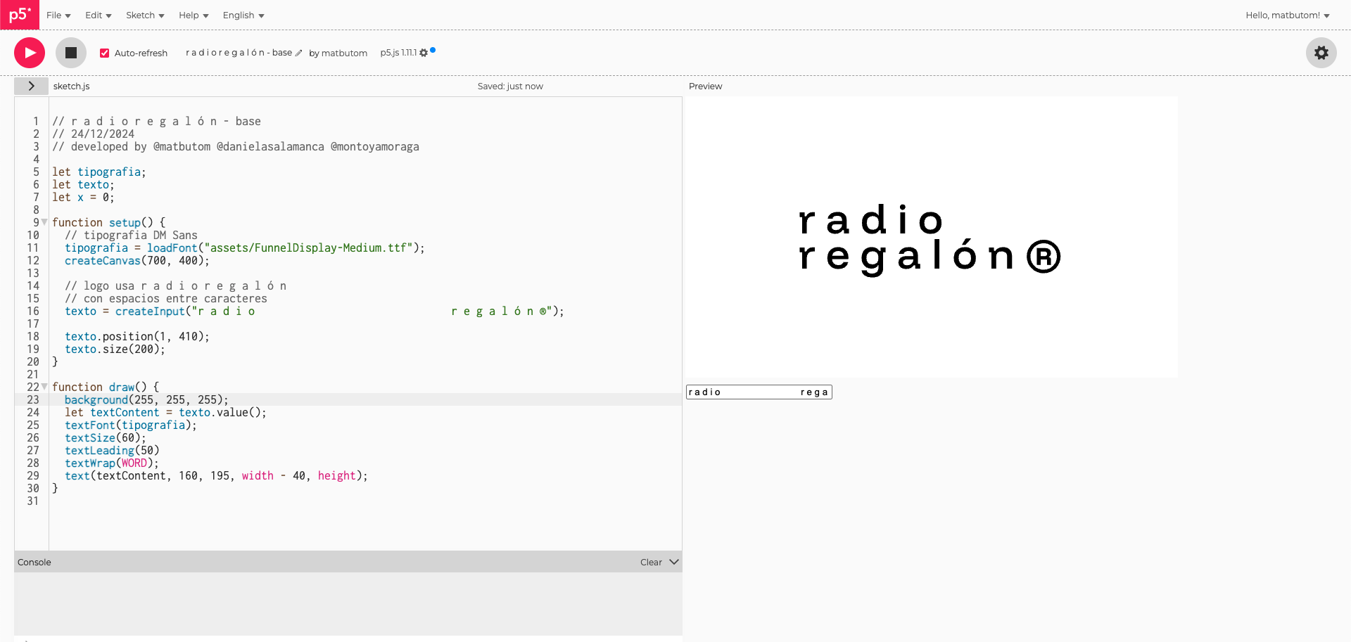
Task: Open p5.js version settings gear icon
Action: [424, 52]
